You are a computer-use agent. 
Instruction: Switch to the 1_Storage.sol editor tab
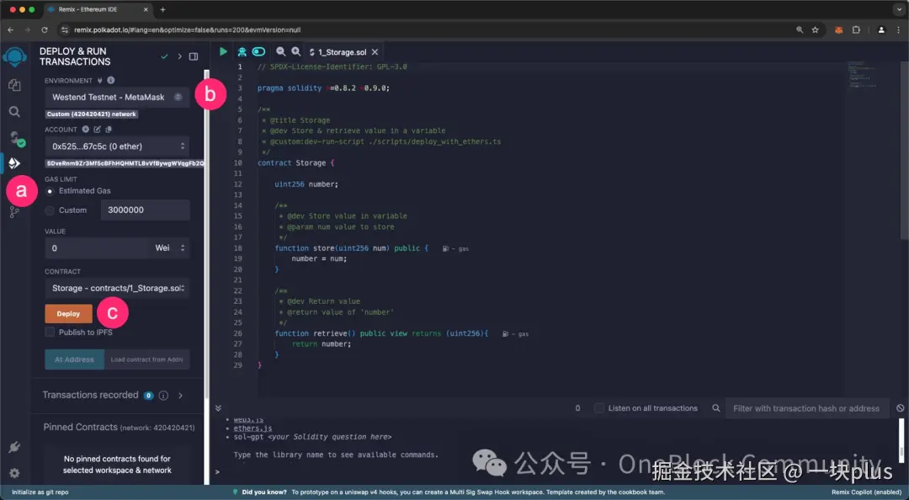343,52
